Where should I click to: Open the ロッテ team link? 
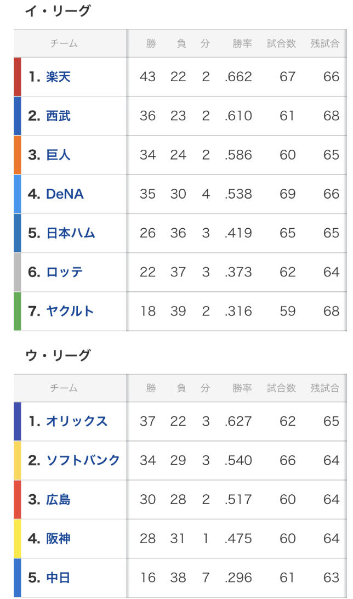[x=64, y=272]
